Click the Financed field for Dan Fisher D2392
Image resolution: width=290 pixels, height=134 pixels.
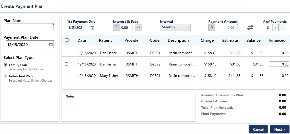point(279,64)
